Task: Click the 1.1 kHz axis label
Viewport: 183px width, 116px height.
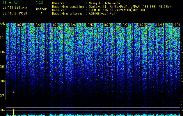Action: (3, 38)
